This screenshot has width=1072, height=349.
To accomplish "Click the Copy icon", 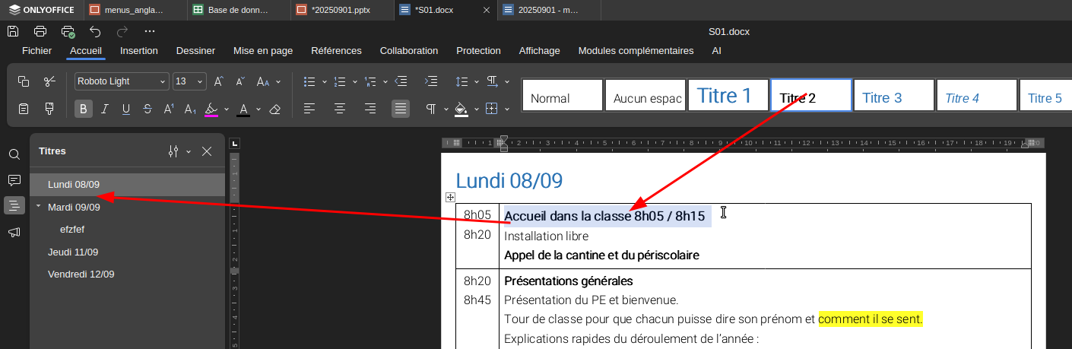I will tap(24, 81).
